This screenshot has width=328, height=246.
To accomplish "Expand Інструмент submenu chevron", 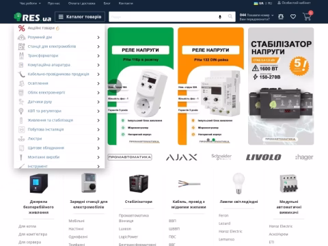I will tap(98, 166).
